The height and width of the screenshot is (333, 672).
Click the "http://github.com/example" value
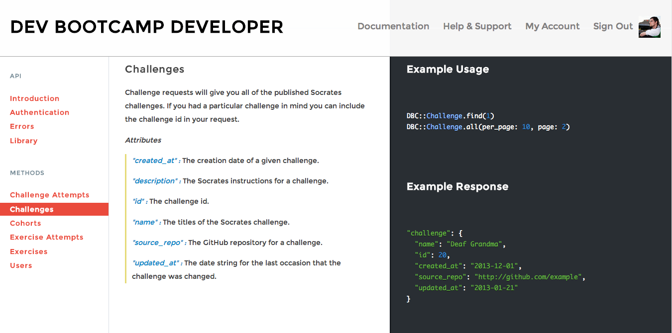(x=528, y=277)
